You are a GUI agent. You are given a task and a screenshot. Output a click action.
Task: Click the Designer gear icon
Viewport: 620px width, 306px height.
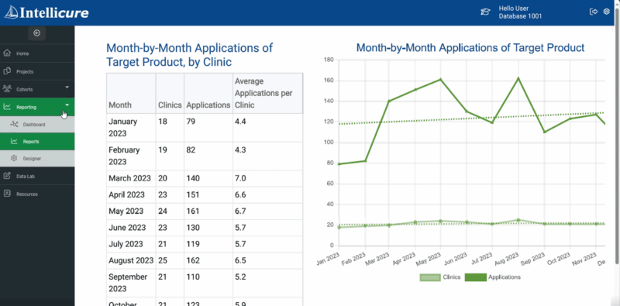[x=14, y=158]
